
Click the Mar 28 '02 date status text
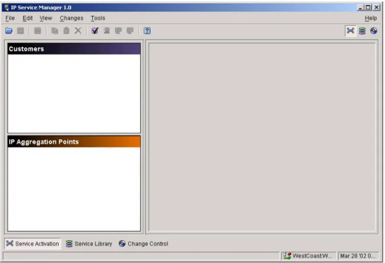358,256
